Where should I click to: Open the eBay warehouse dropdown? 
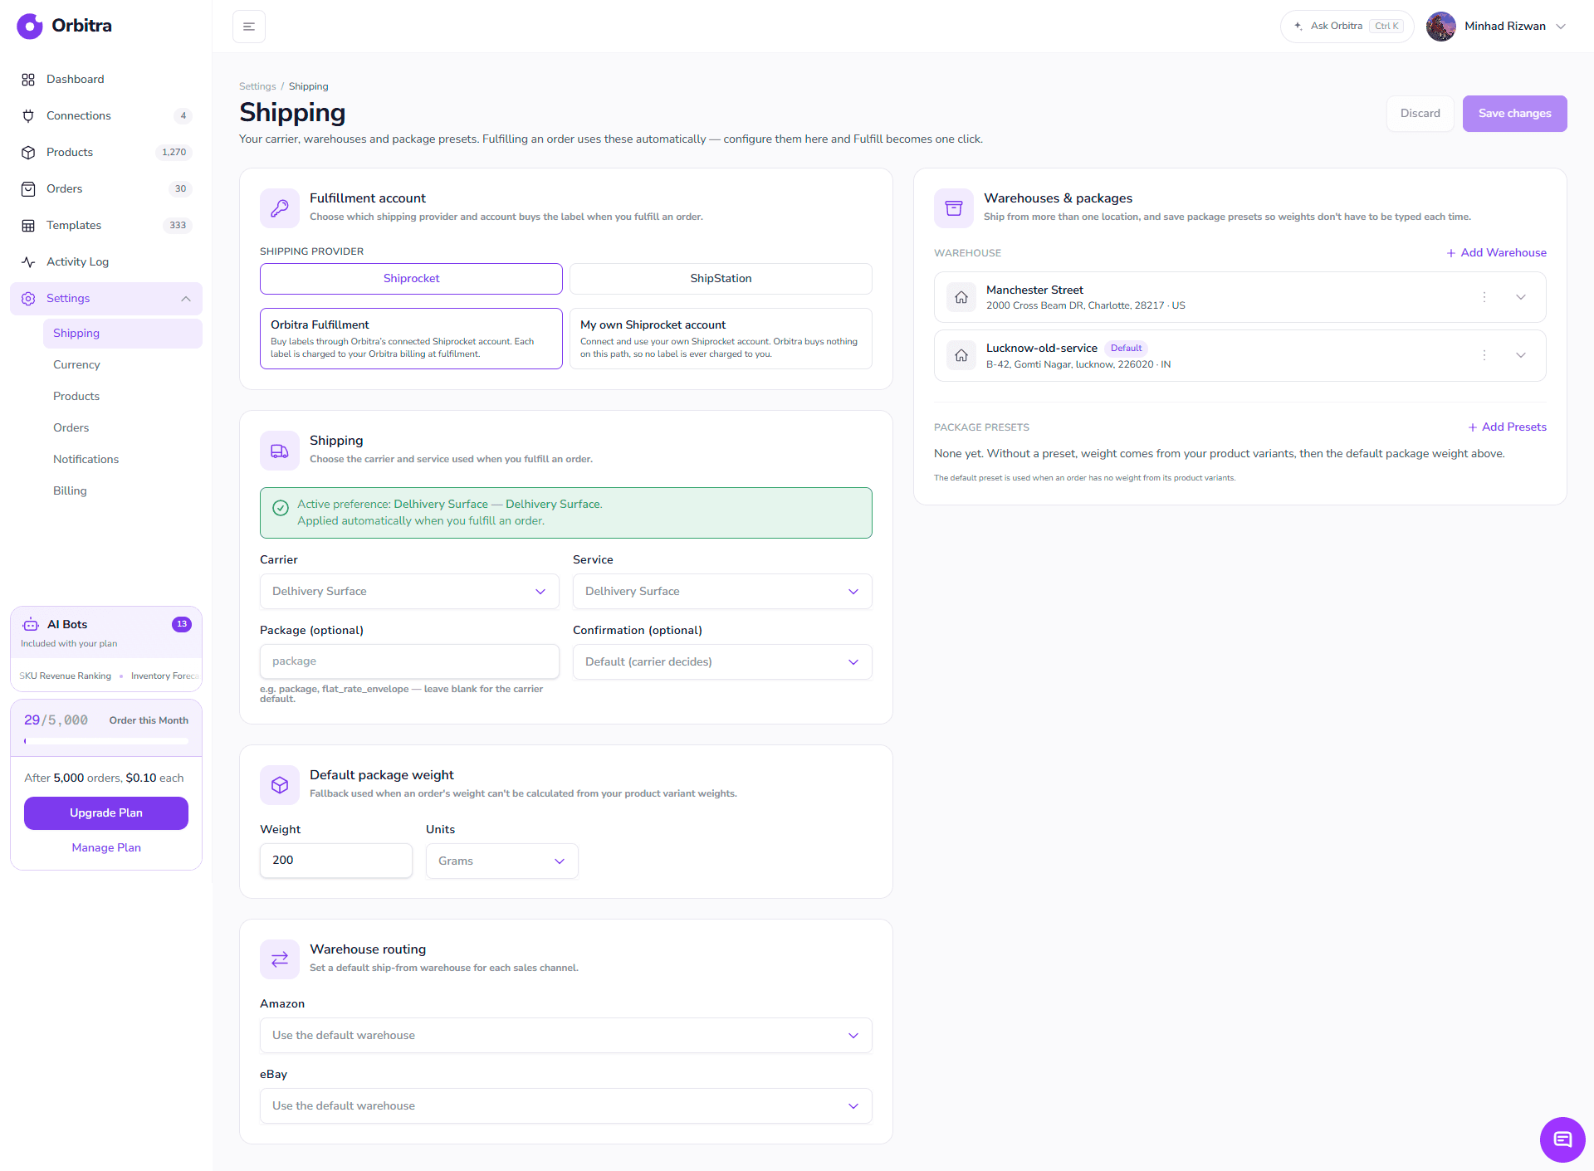[566, 1106]
